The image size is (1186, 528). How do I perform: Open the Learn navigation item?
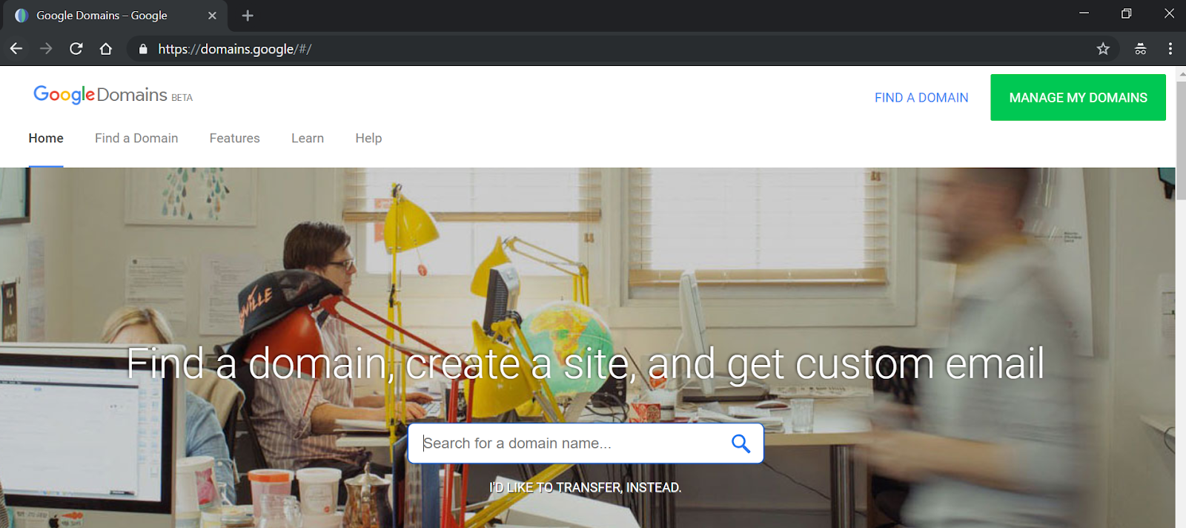point(308,139)
